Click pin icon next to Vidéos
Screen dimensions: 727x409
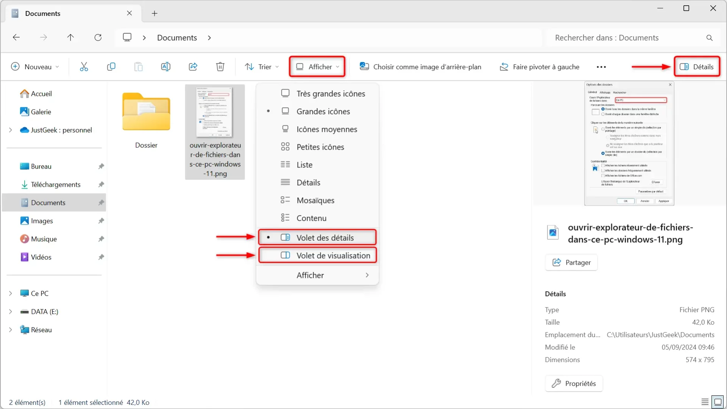click(101, 257)
